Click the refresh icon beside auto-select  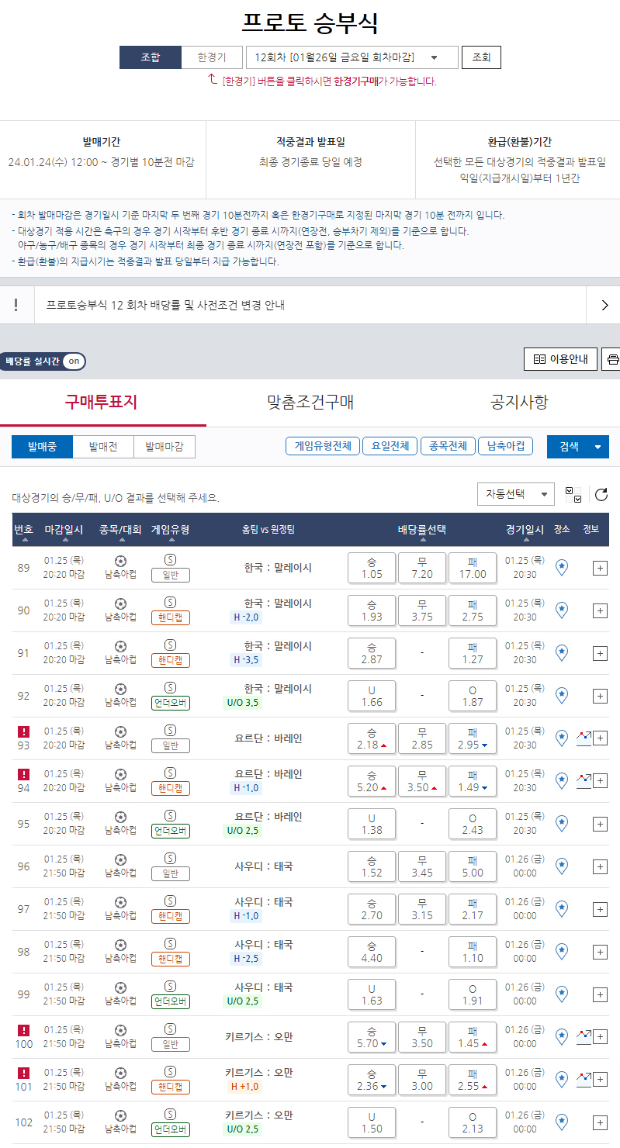point(601,494)
